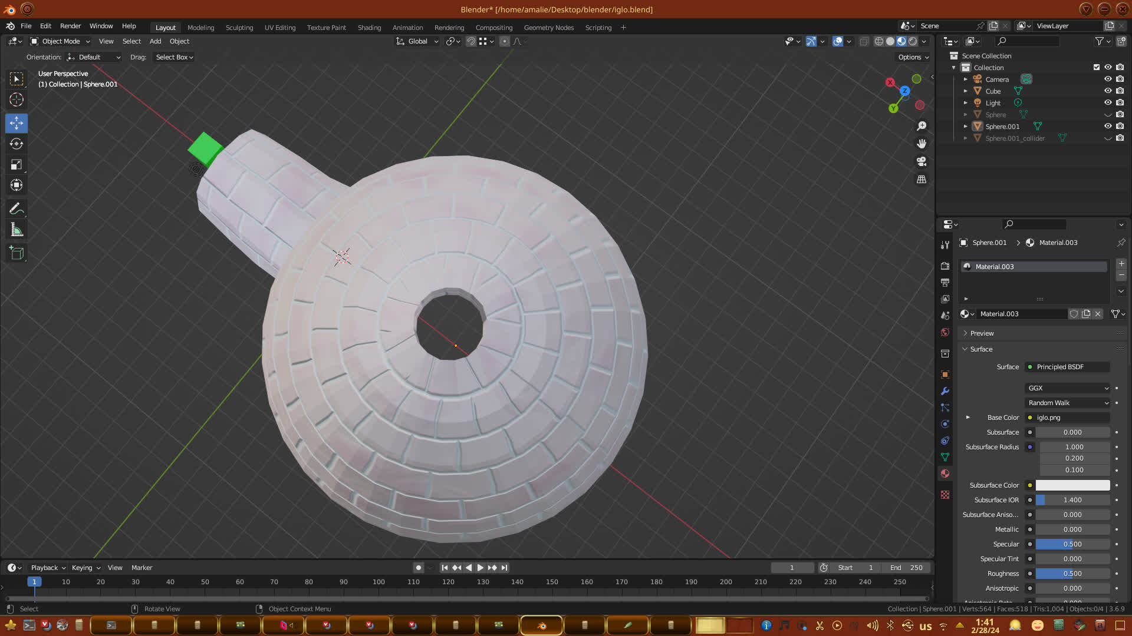Open the Render menu
Image resolution: width=1132 pixels, height=636 pixels.
70,26
